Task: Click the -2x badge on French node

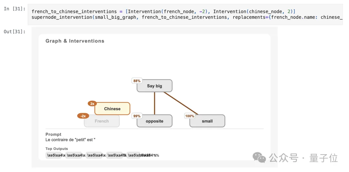Action: point(83,116)
